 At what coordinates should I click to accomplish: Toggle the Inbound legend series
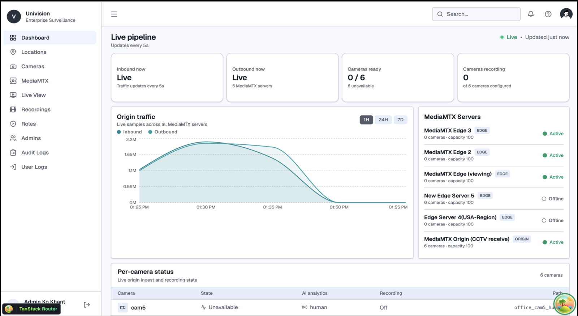129,132
